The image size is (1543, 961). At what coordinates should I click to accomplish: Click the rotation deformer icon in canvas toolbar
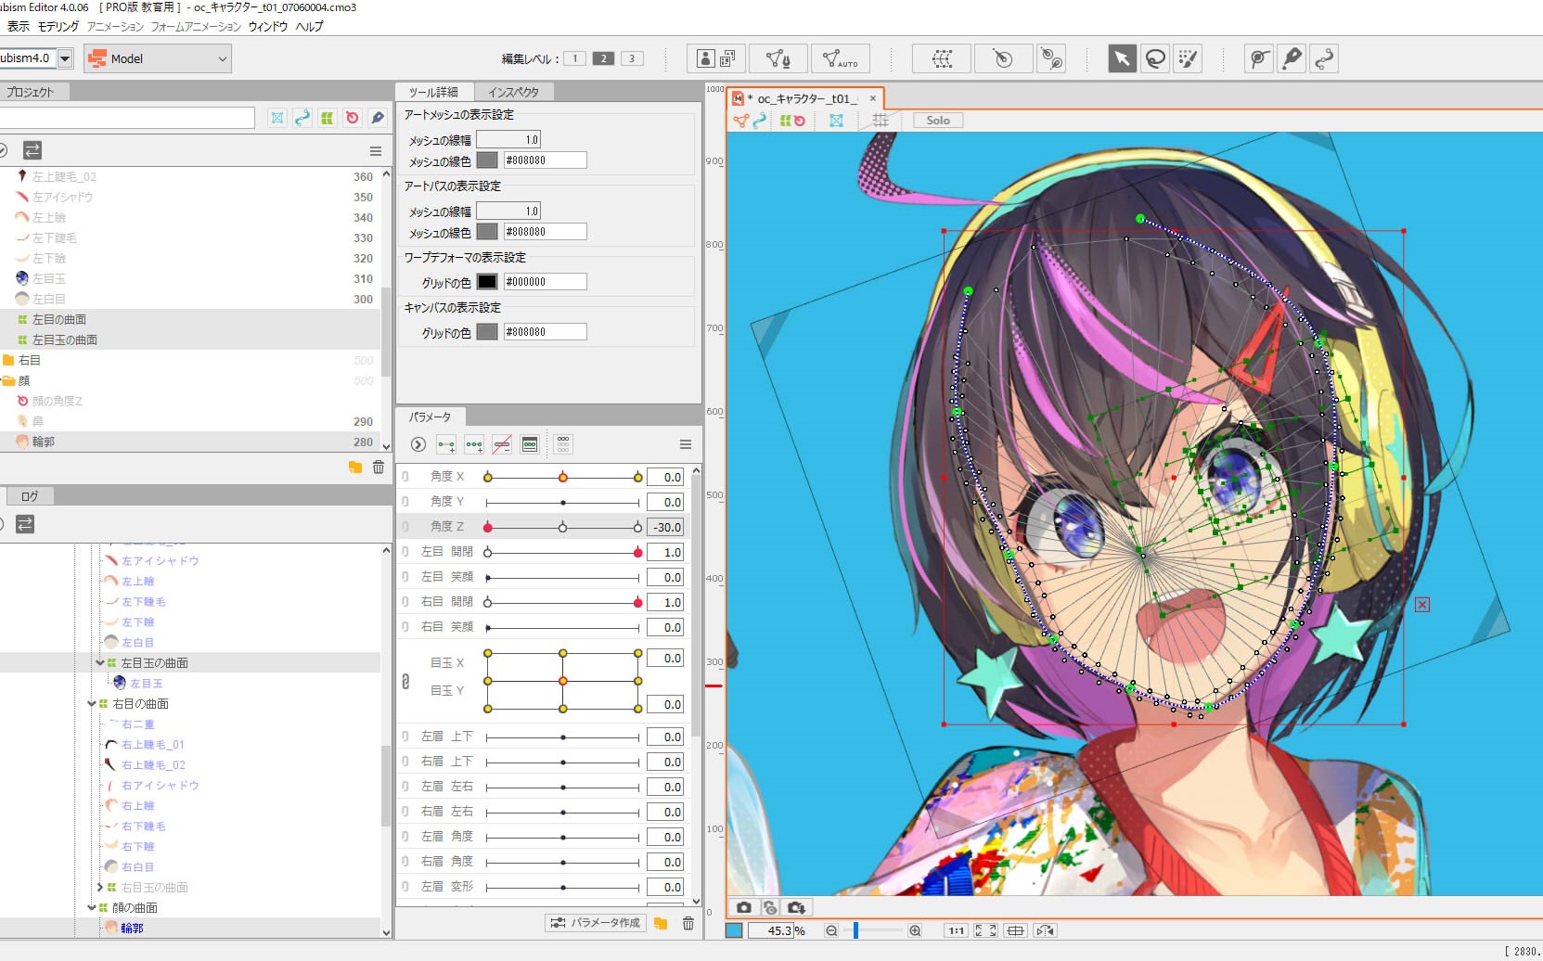(798, 121)
